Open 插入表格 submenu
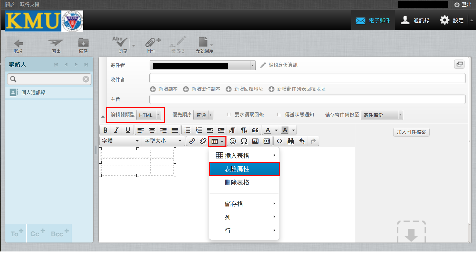Viewport: 476px width, 253px height. tap(244, 156)
